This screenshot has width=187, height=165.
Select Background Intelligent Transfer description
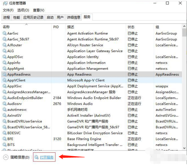click(x=95, y=145)
